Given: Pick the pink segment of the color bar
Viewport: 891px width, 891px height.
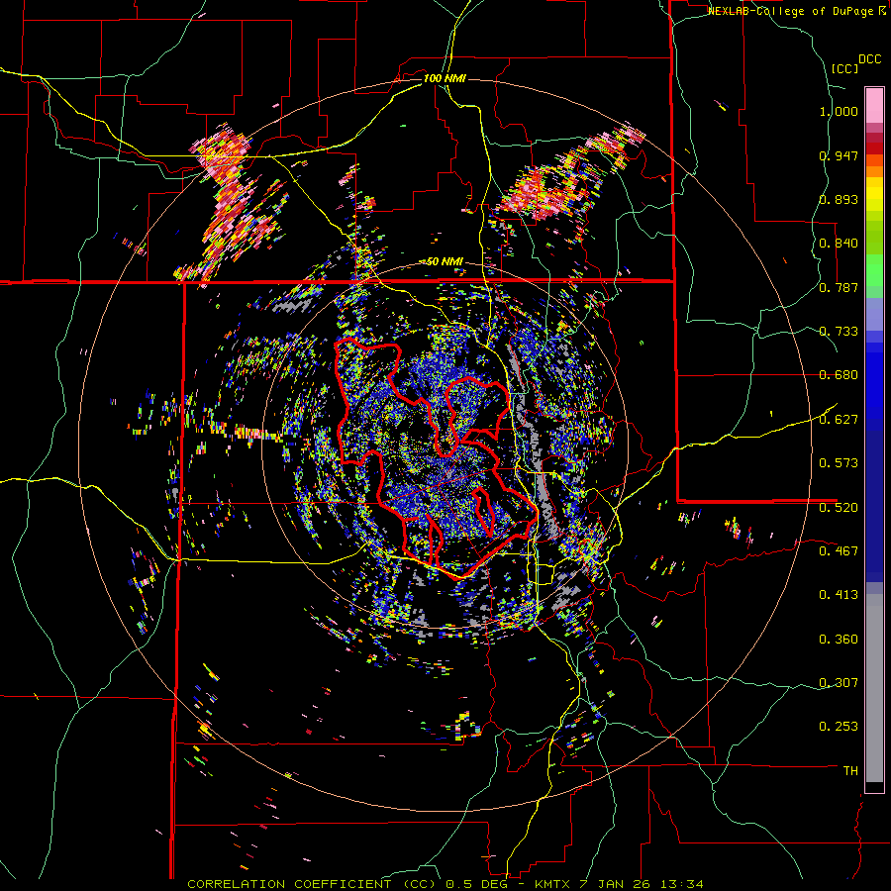Looking at the screenshot, I should (x=874, y=105).
